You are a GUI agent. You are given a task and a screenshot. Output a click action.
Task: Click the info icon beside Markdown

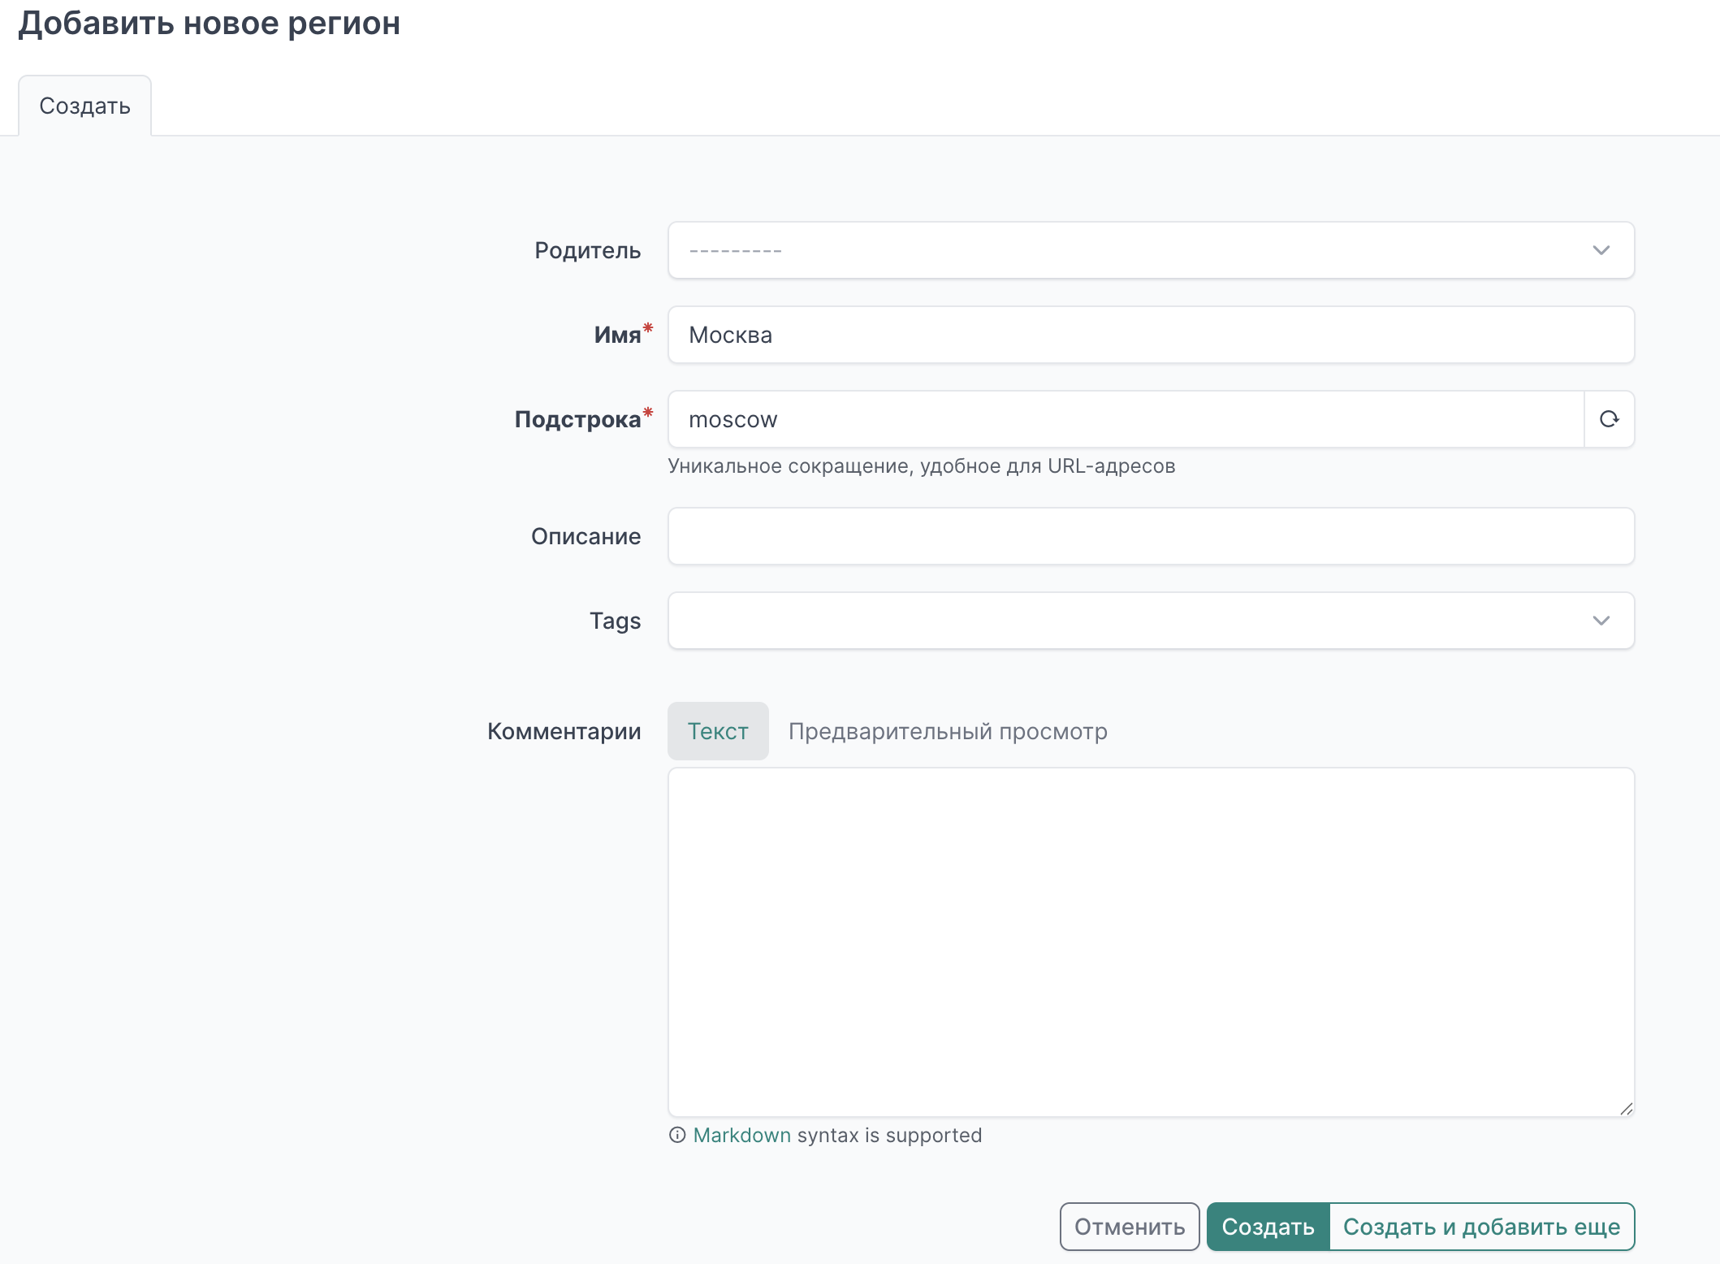tap(677, 1135)
